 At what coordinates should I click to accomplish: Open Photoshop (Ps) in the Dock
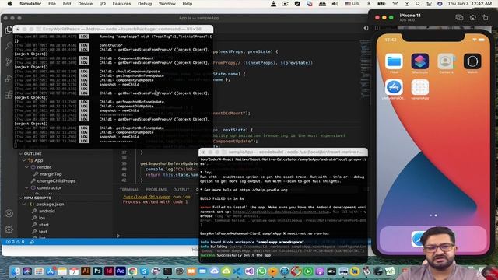click(97, 271)
